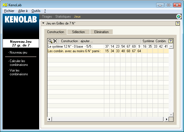The image size is (184, 132).
Task: Go to the Tirages section
Action: coord(47,17)
